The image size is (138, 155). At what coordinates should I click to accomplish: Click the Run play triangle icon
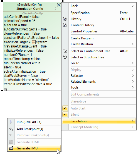click(11, 122)
